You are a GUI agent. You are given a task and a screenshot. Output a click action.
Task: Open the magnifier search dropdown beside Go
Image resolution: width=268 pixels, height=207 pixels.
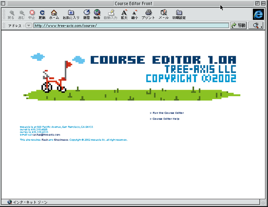tap(256, 25)
